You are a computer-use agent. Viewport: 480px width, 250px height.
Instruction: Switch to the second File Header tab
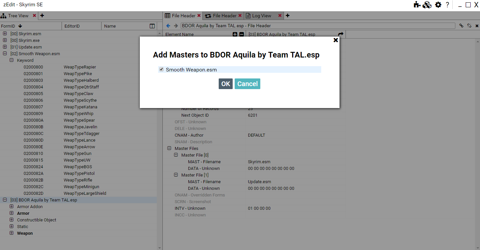coord(224,16)
